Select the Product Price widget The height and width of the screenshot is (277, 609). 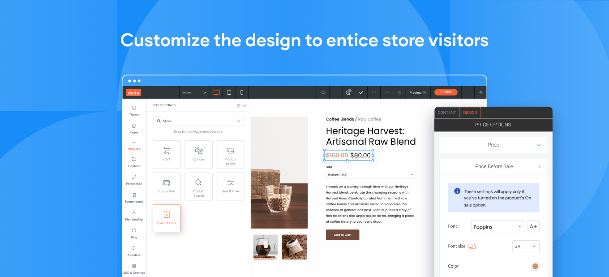167,218
